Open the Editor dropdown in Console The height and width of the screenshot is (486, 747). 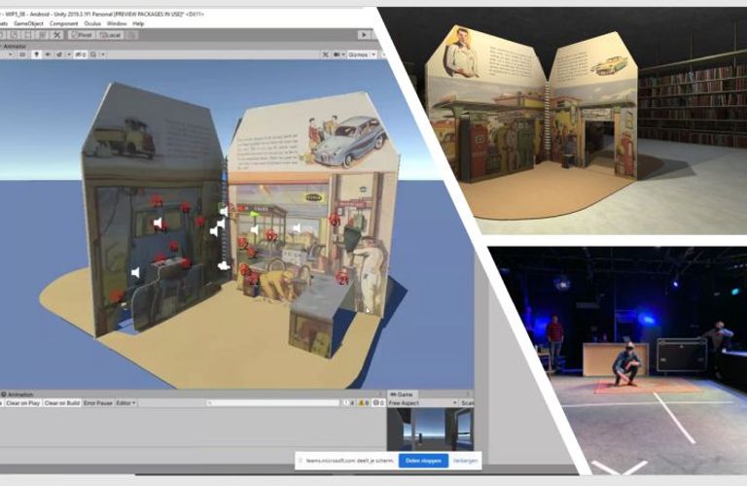point(125,403)
